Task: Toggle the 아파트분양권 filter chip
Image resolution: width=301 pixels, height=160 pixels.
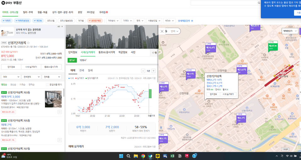Action: (22, 20)
